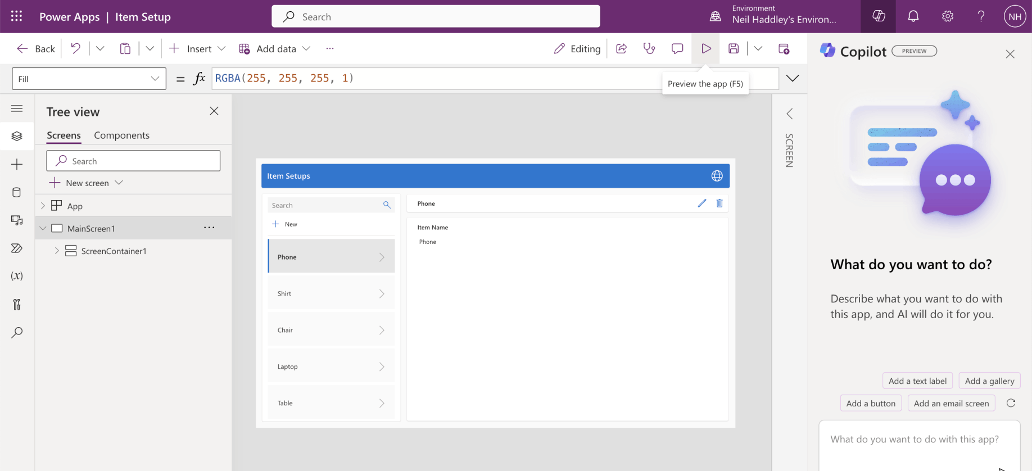Screen dimensions: 1032x471
Task: Open the Data pane in left sidebar
Action: [x=17, y=192]
